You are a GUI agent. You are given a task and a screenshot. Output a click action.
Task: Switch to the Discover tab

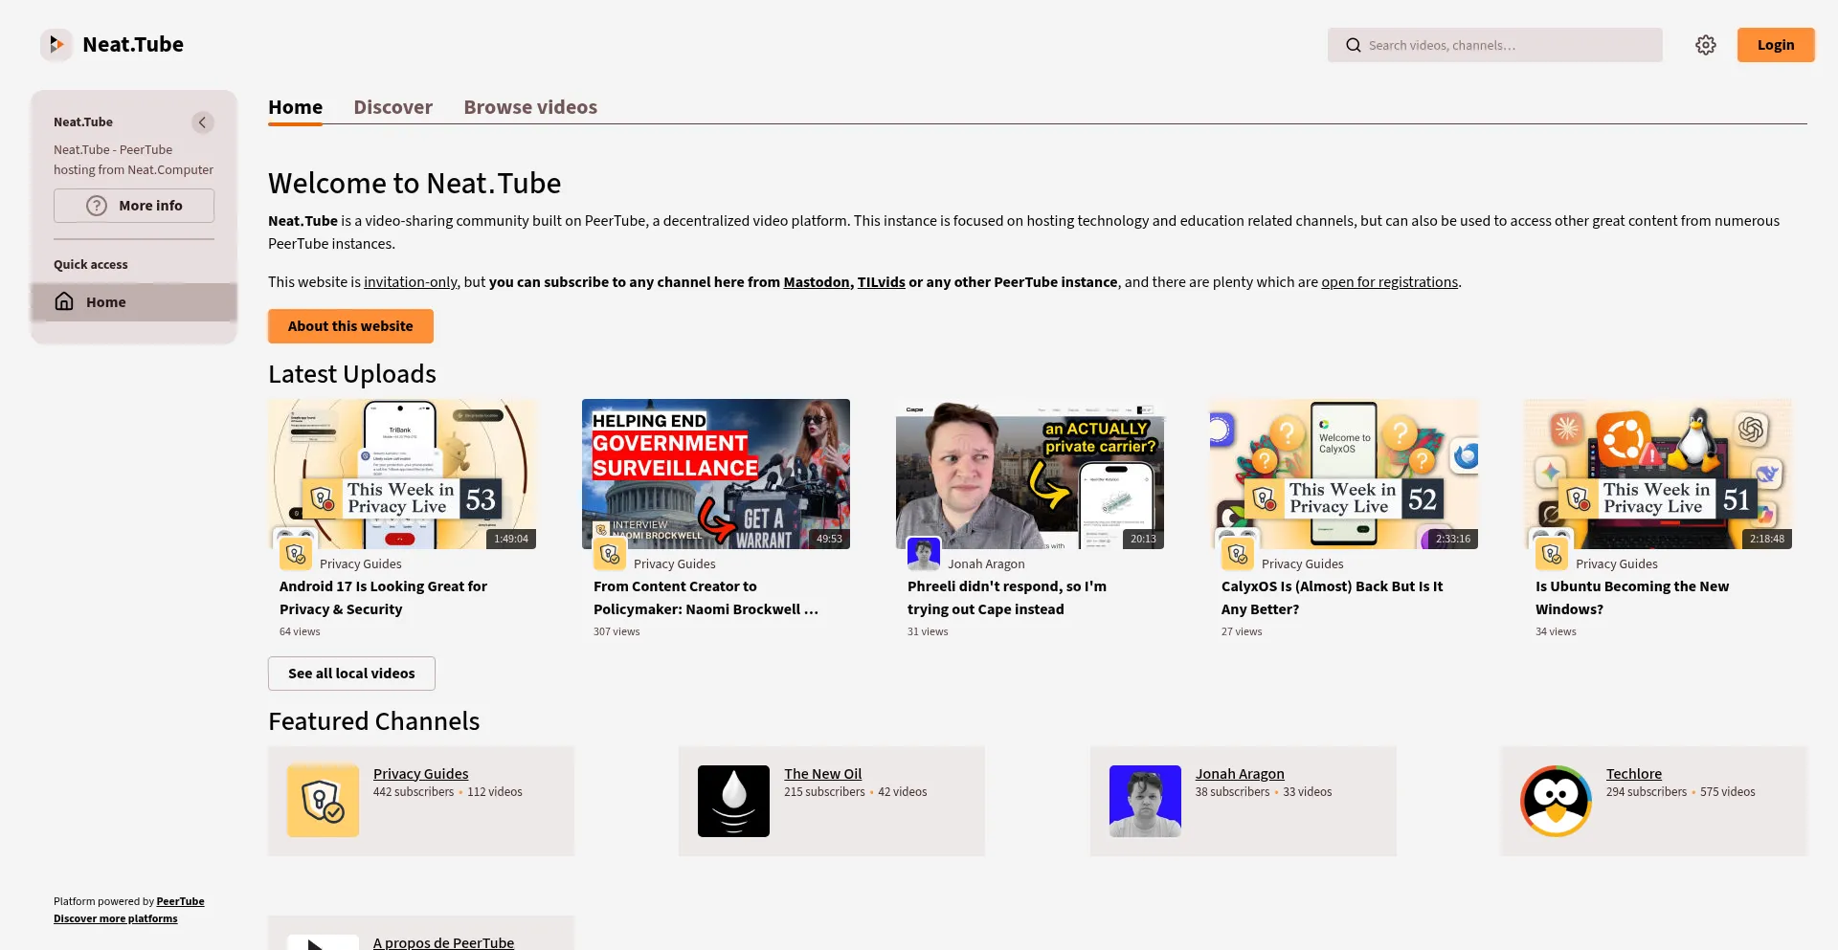(393, 107)
